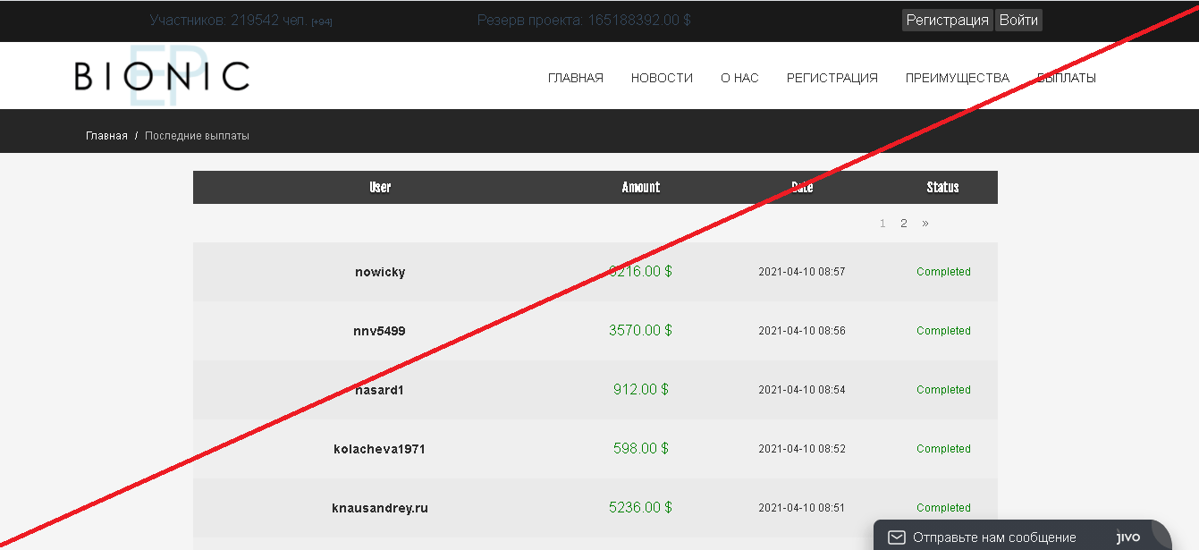Open the ВЫПЛАТЫ menu item
The width and height of the screenshot is (1199, 550).
coord(1067,78)
